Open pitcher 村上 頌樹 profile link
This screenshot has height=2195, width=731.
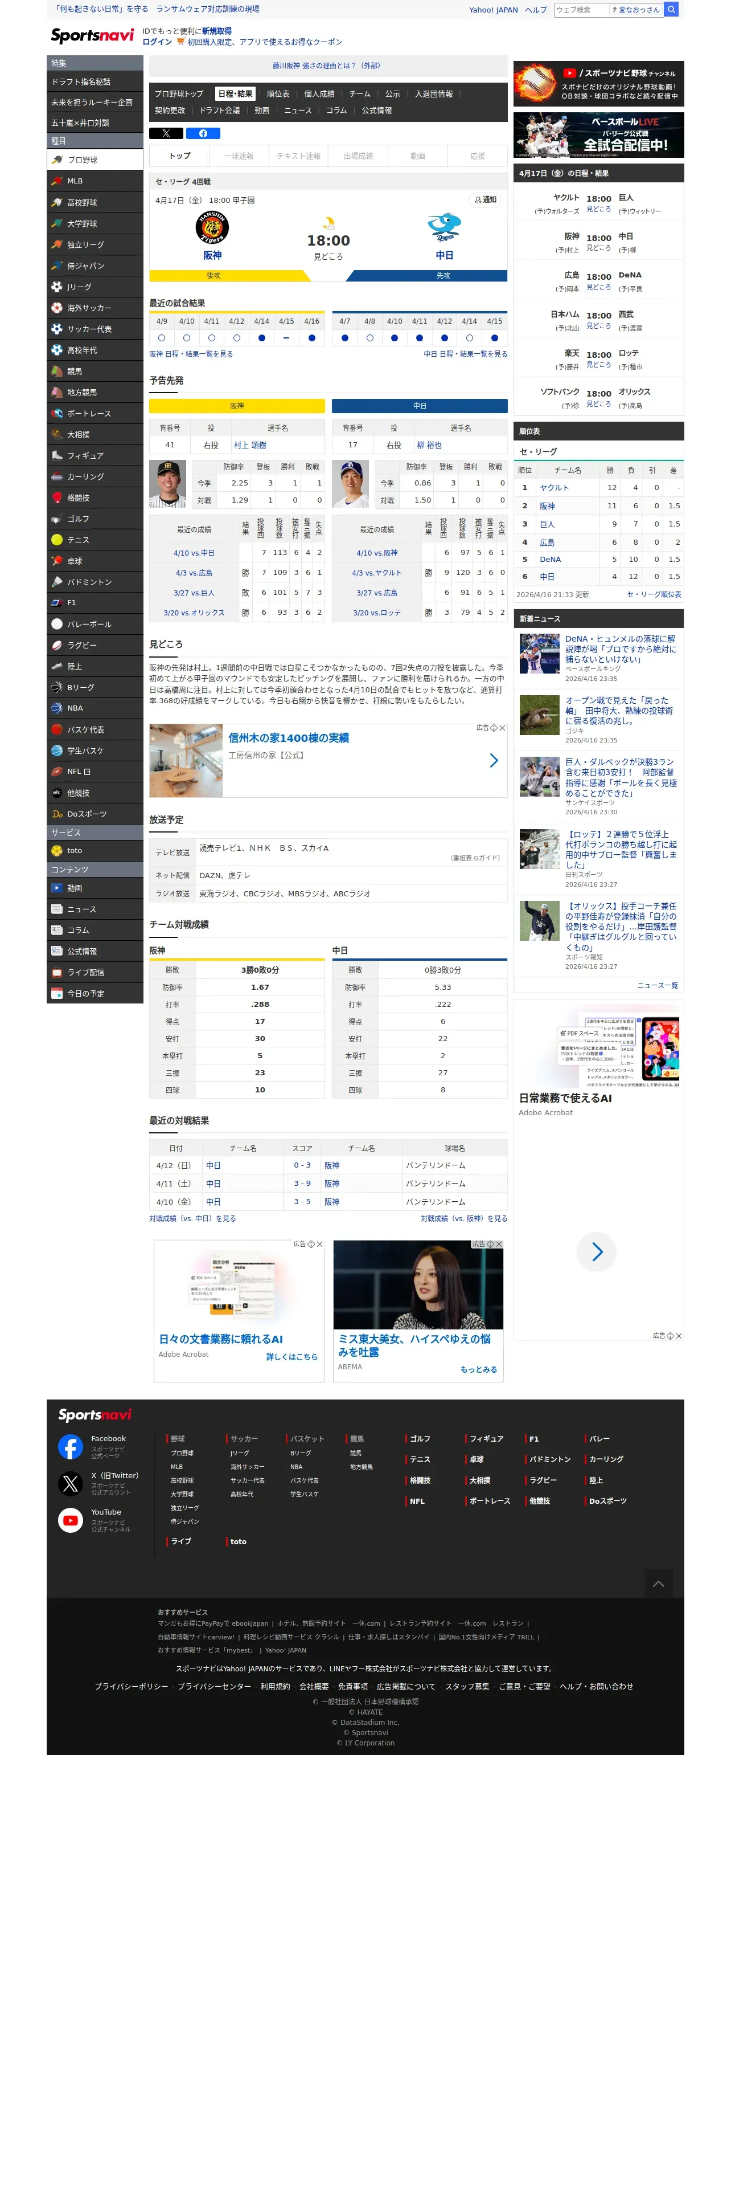[x=250, y=445]
